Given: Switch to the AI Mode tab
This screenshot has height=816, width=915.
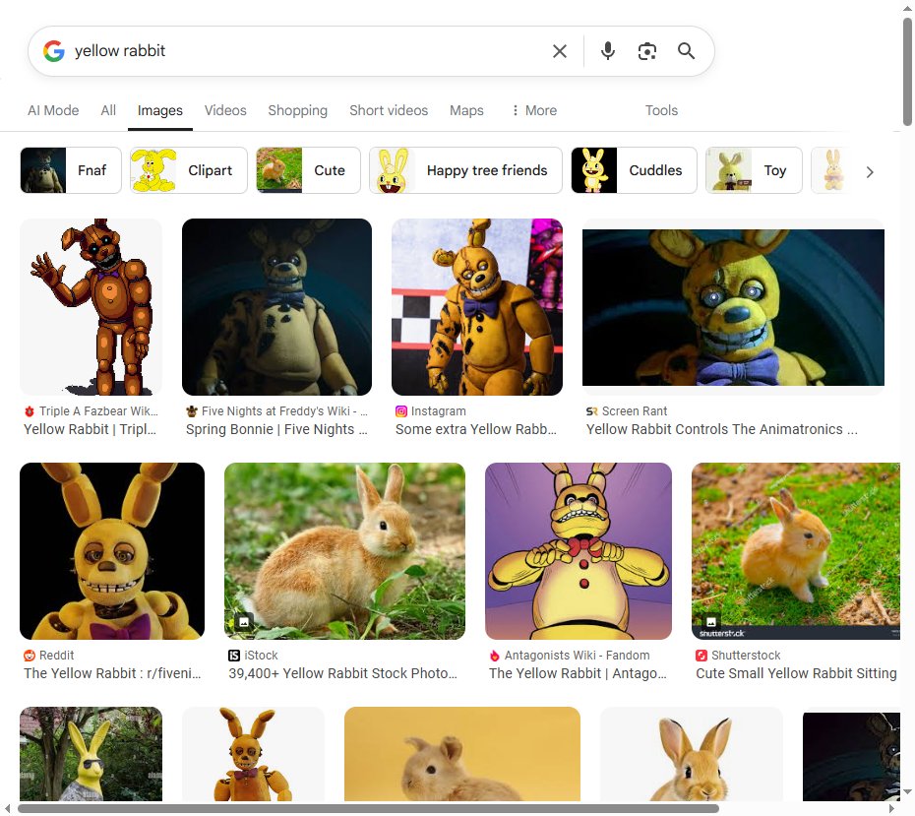Looking at the screenshot, I should click(x=53, y=110).
